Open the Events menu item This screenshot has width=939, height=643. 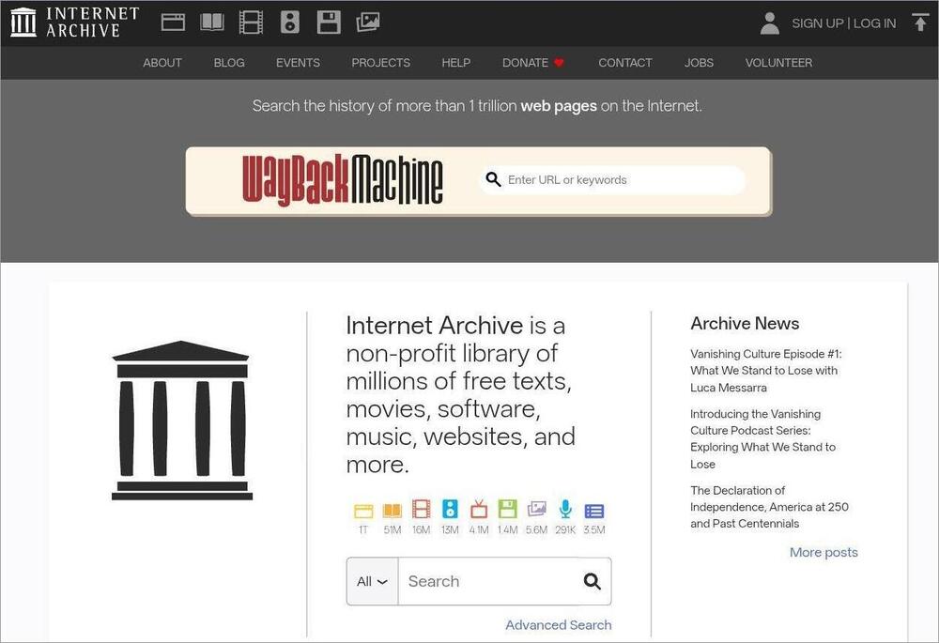tap(298, 62)
